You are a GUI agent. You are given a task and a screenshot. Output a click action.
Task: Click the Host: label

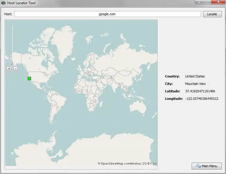pos(8,14)
